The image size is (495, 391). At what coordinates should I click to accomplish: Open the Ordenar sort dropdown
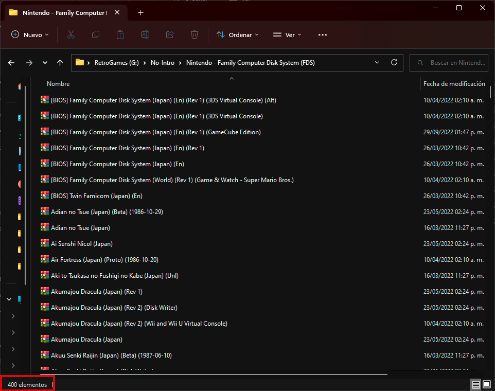[x=238, y=34]
